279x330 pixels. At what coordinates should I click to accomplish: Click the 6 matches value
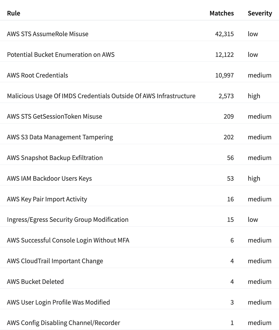pos(232,240)
